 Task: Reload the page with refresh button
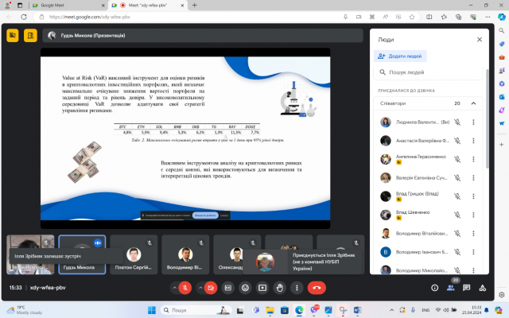(24, 17)
